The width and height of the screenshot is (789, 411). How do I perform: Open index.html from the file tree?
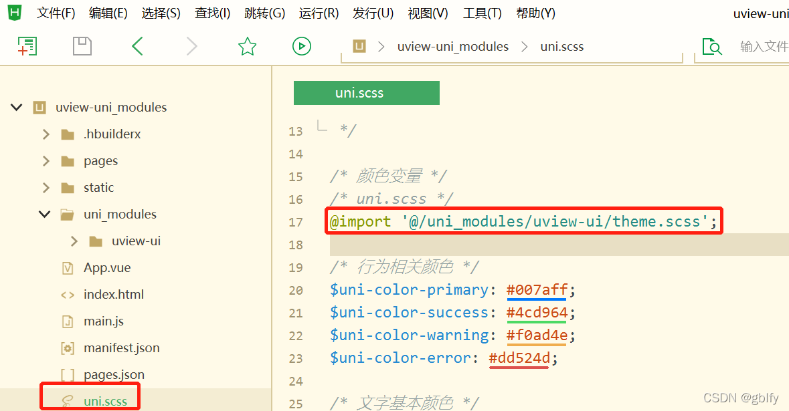coord(114,295)
